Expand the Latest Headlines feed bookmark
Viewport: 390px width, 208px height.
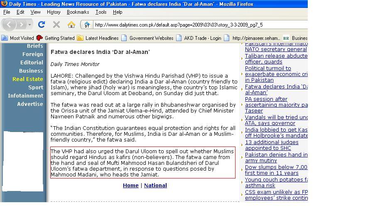(x=98, y=38)
